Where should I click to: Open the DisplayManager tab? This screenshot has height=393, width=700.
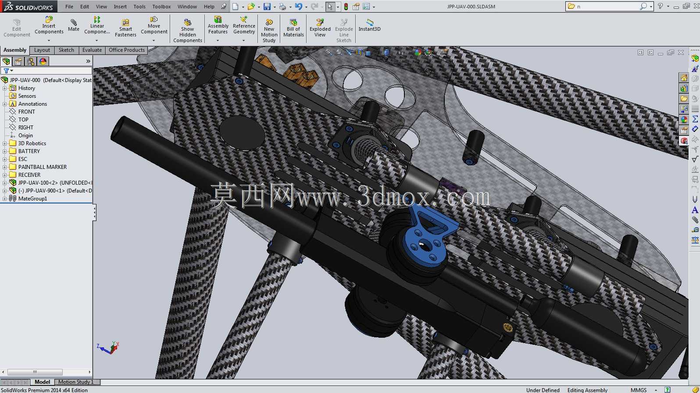[43, 61]
